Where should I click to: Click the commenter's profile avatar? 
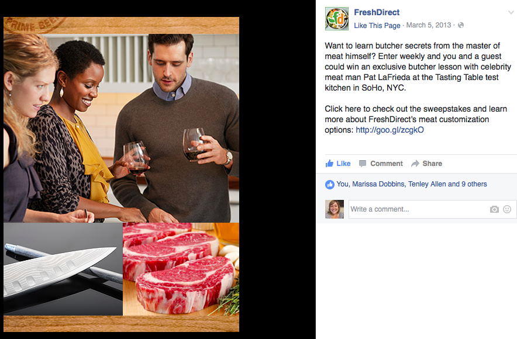[x=335, y=209]
